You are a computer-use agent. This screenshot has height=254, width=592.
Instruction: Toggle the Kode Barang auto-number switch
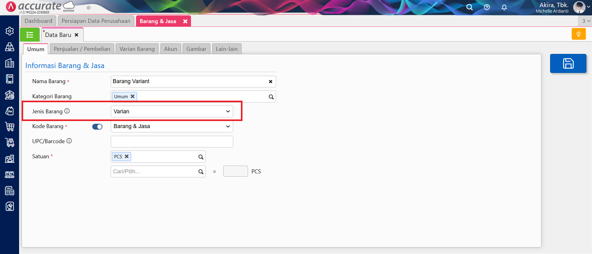tap(97, 127)
